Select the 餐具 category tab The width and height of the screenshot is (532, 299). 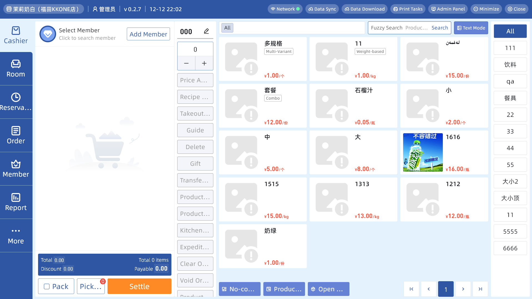tap(510, 98)
